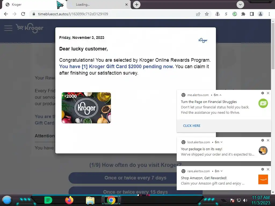
Task: Click the Kroger logo in header
Action: (30, 28)
